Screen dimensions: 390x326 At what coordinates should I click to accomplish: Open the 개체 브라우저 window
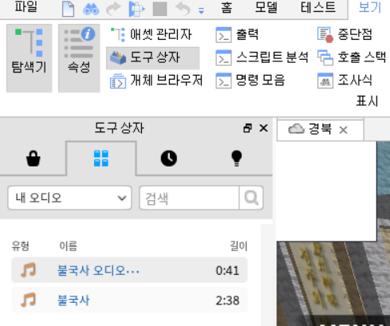click(x=156, y=81)
